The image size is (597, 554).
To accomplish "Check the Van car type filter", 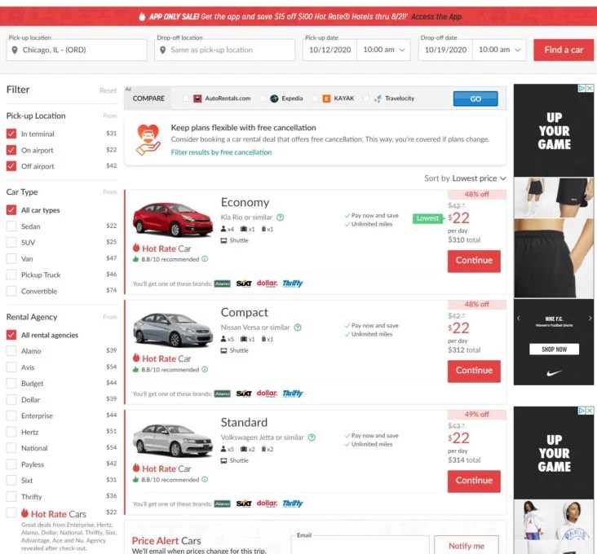I will tap(11, 258).
